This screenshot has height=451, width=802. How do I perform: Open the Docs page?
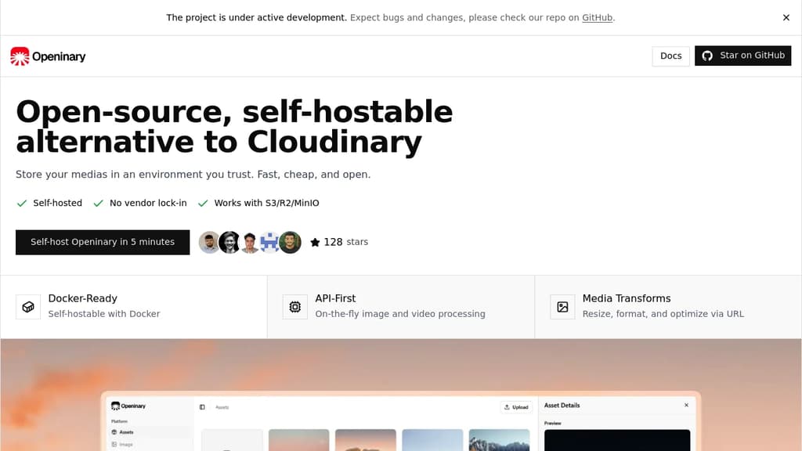(x=670, y=56)
